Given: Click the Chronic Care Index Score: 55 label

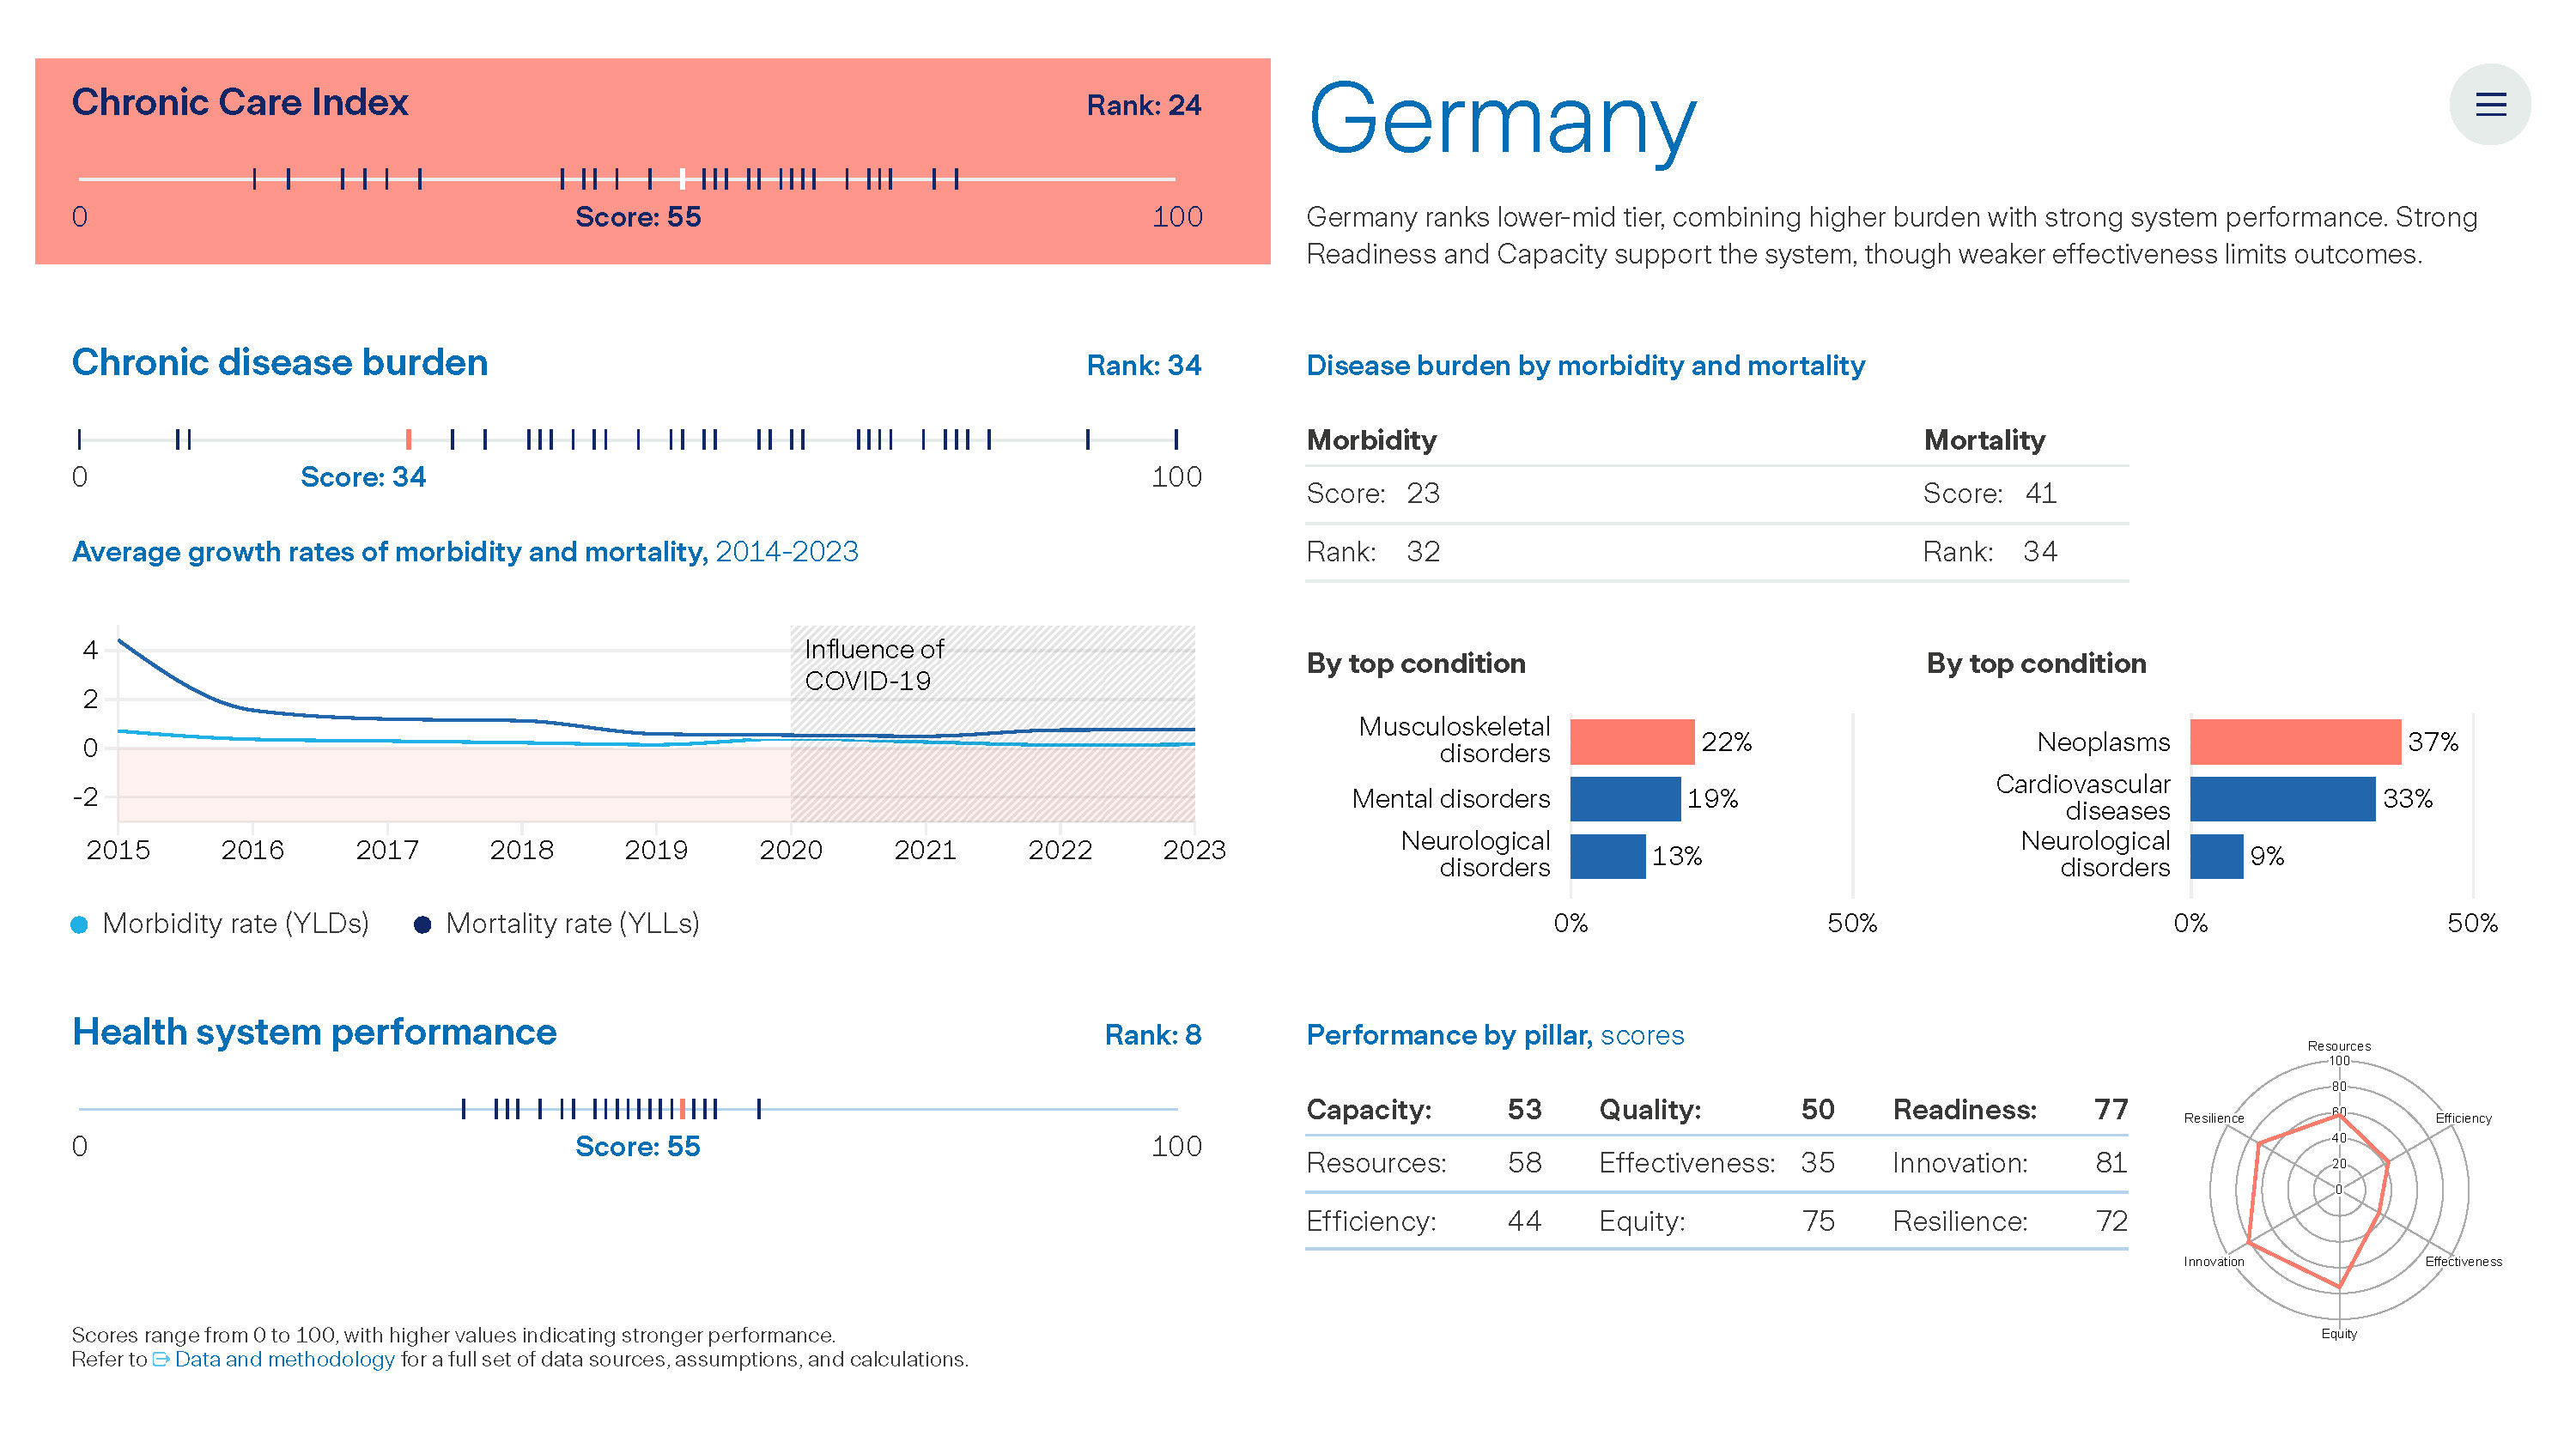Looking at the screenshot, I should coord(638,217).
